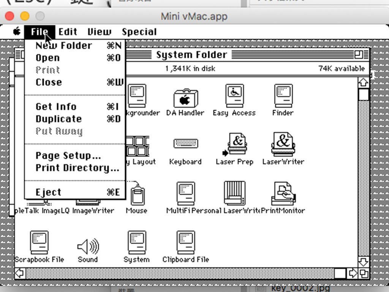Select the Laser Prep icon
389x292 pixels.
(x=234, y=144)
